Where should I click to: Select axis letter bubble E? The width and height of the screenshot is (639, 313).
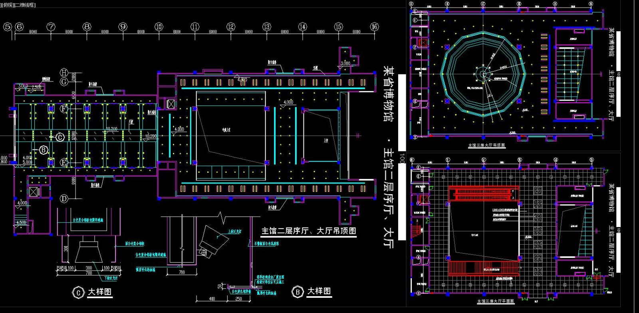(x=64, y=162)
